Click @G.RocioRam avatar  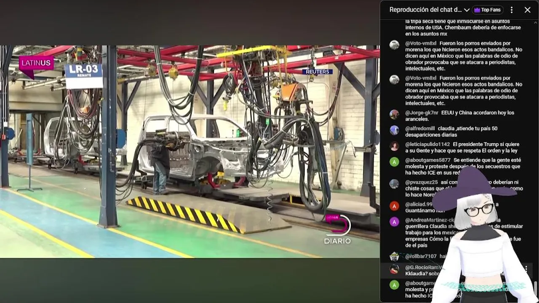pos(394,269)
